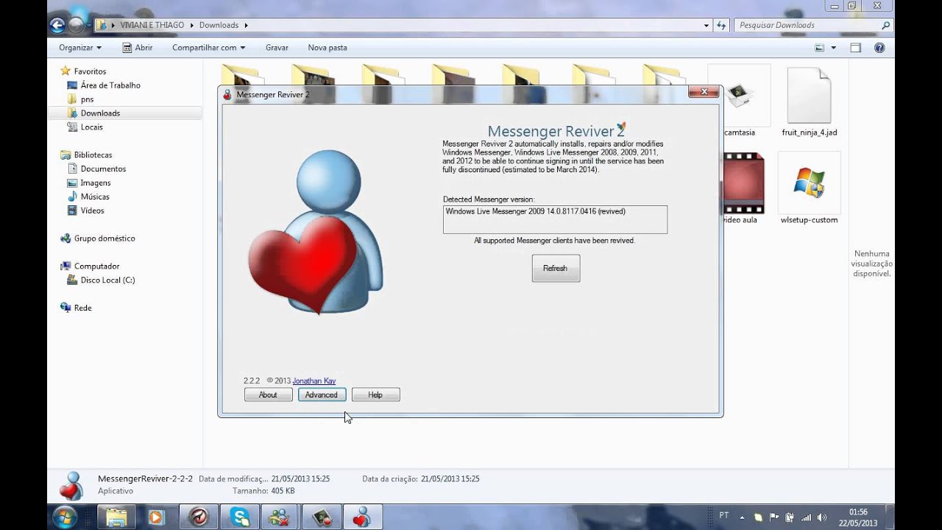Screen dimensions: 942x530
Task: Click Nova pasta in Explorer toolbar
Action: [x=327, y=48]
